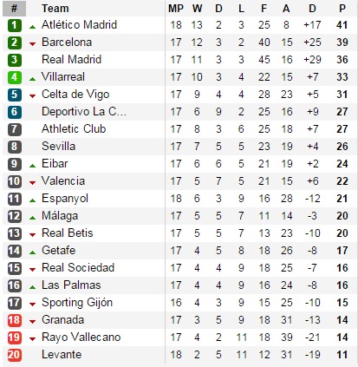Click the green position 1 badge

coord(14,25)
